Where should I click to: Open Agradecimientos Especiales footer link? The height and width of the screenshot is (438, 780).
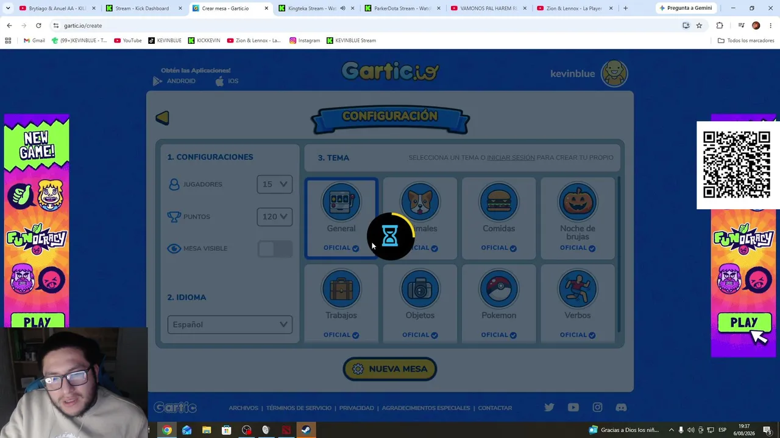click(x=426, y=408)
